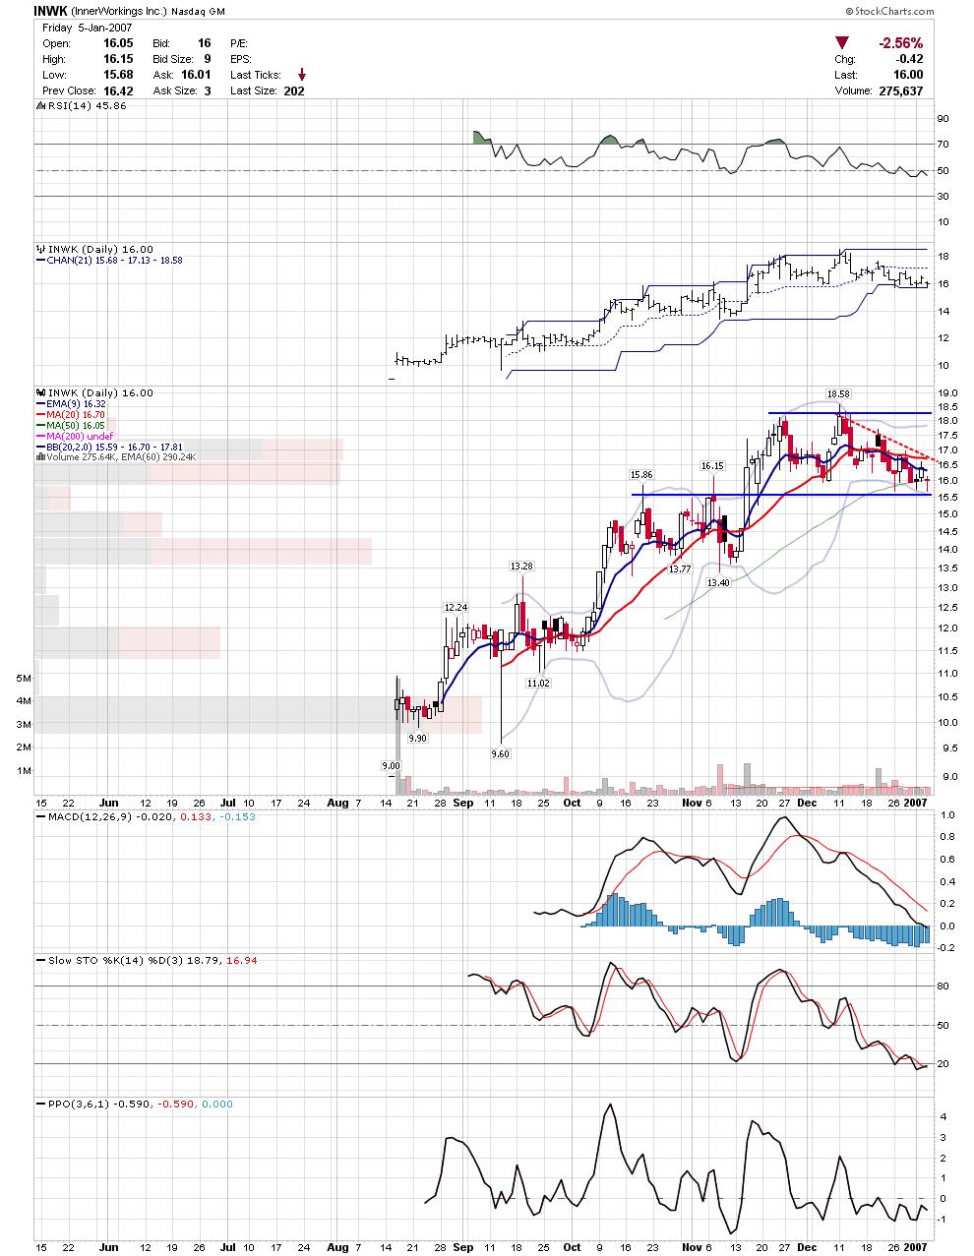This screenshot has height=1256, width=974.
Task: Click the line icon beside RSI(14)
Action: [39, 106]
